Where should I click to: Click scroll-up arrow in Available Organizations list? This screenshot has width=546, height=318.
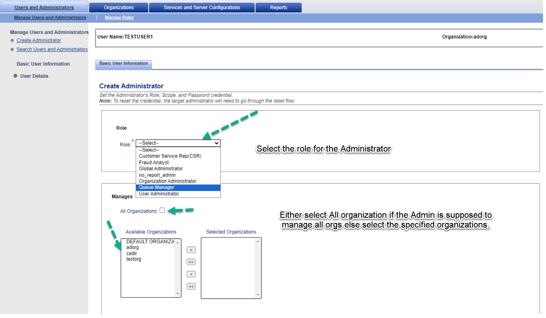177,243
